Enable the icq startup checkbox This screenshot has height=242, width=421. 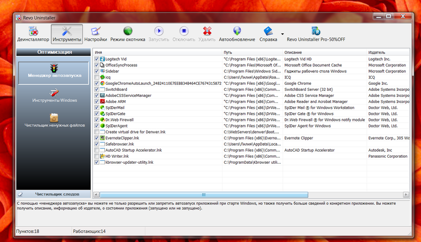(x=97, y=77)
